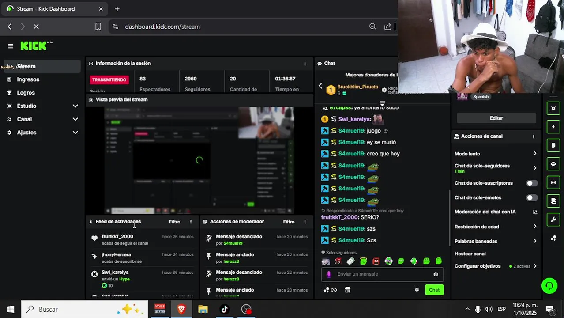Open Acciones de moderador three-dot menu
564x318 pixels.
305,222
